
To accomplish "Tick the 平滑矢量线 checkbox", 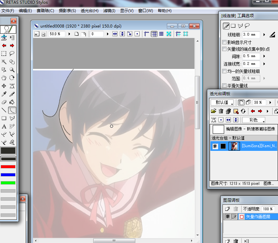I will [x=224, y=86].
